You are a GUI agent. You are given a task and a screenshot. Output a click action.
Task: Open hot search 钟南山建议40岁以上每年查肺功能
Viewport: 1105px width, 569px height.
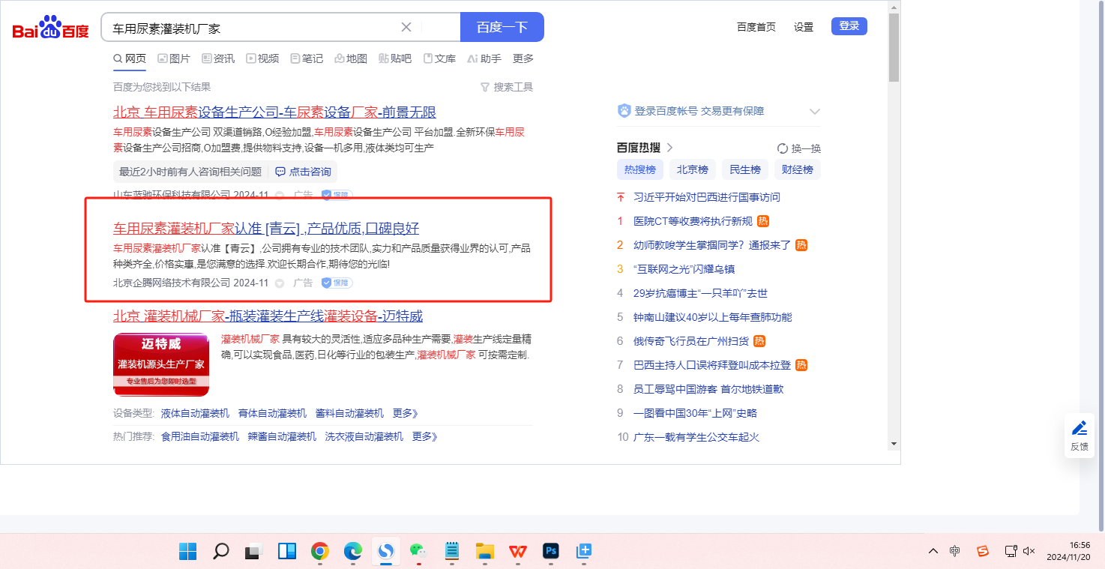coord(712,317)
